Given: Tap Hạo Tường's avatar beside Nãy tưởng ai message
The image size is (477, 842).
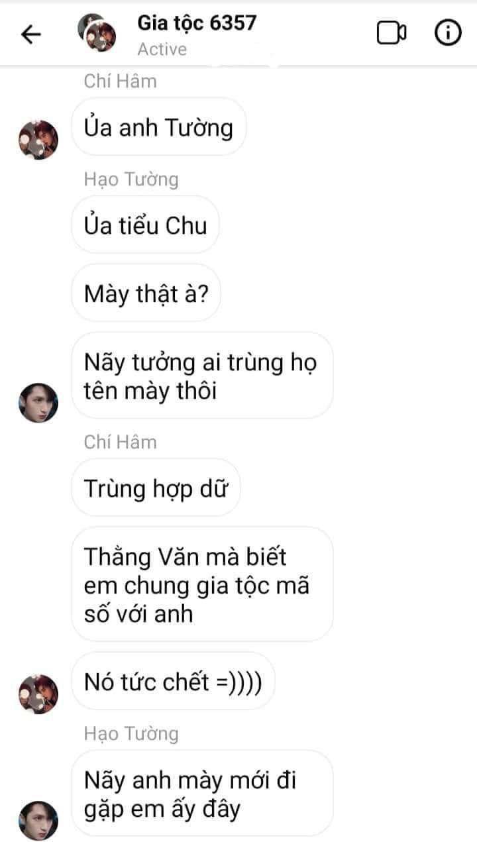Looking at the screenshot, I should click(x=38, y=402).
